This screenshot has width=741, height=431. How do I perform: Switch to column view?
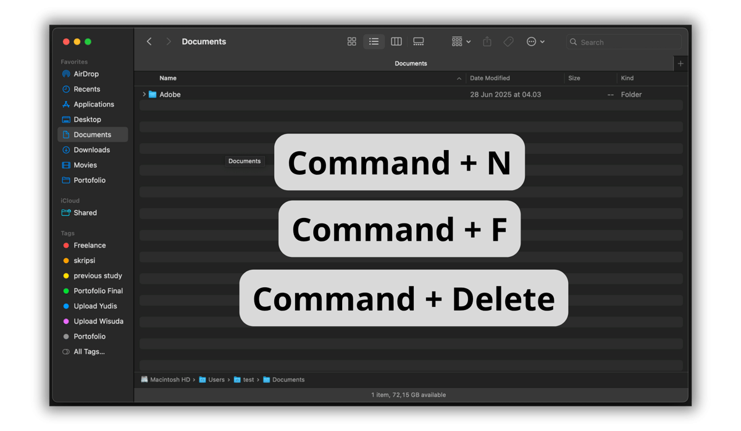[x=396, y=41]
